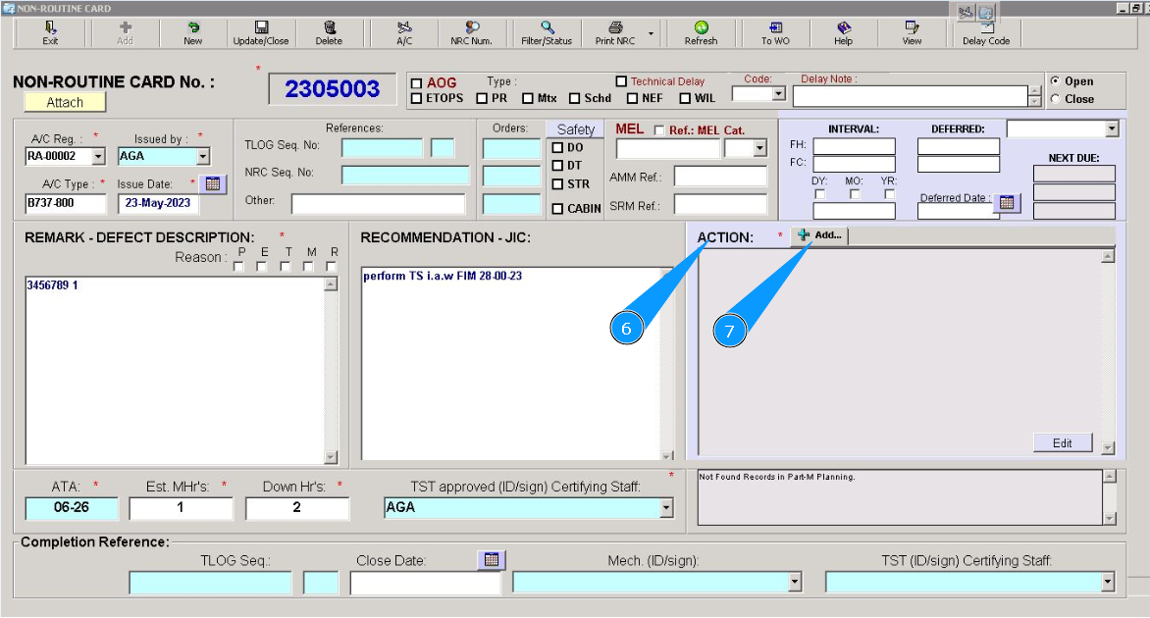Check the Safety STR checkbox
The width and height of the screenshot is (1150, 618).
pyautogui.click(x=557, y=184)
